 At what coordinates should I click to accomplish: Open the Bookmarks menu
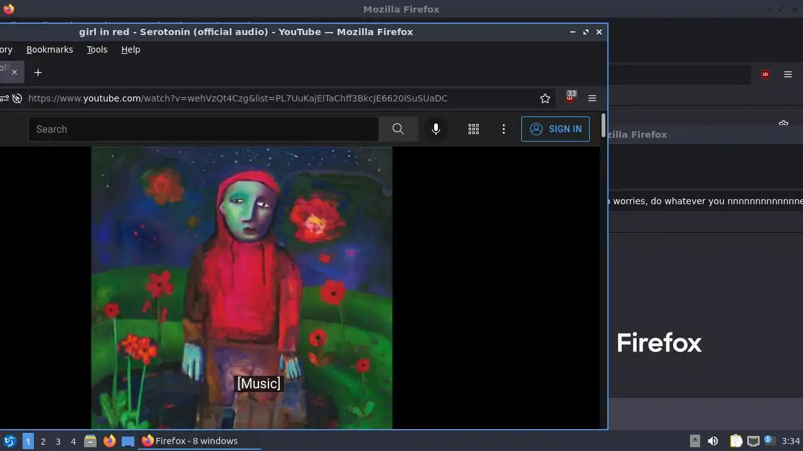(50, 49)
